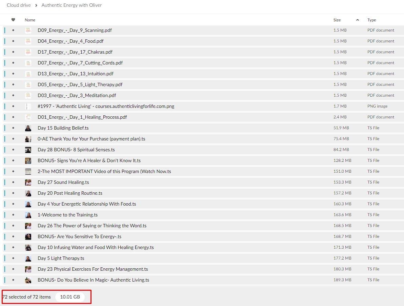The width and height of the screenshot is (404, 306).
Task: Click the 10.01 GB total size badge
Action: 70,297
